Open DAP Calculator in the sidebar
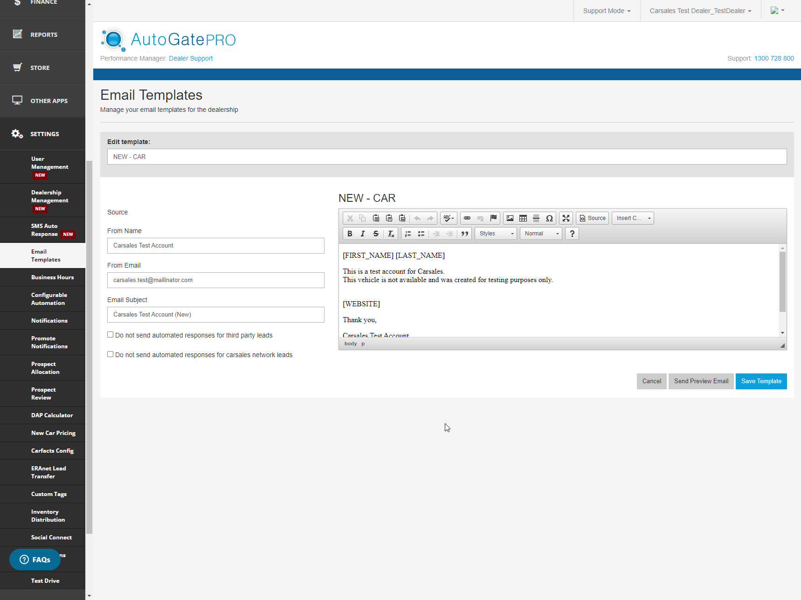 pos(42,415)
